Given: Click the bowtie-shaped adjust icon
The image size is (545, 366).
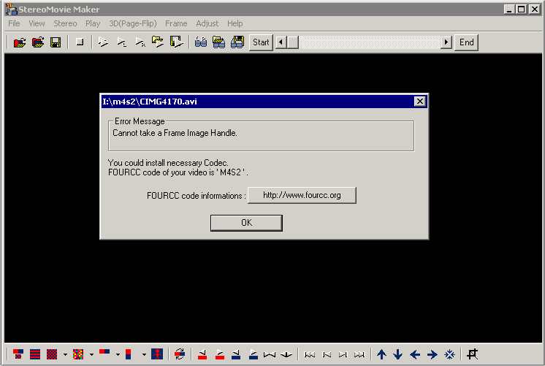Looking at the screenshot, I should (270, 354).
